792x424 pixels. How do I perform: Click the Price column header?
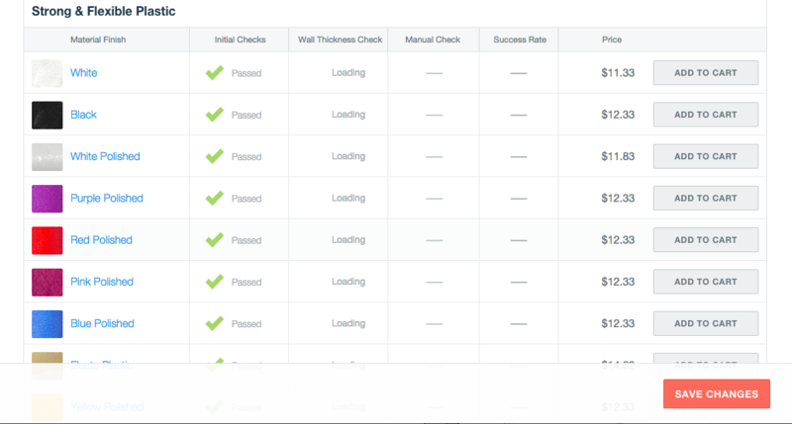tap(612, 40)
